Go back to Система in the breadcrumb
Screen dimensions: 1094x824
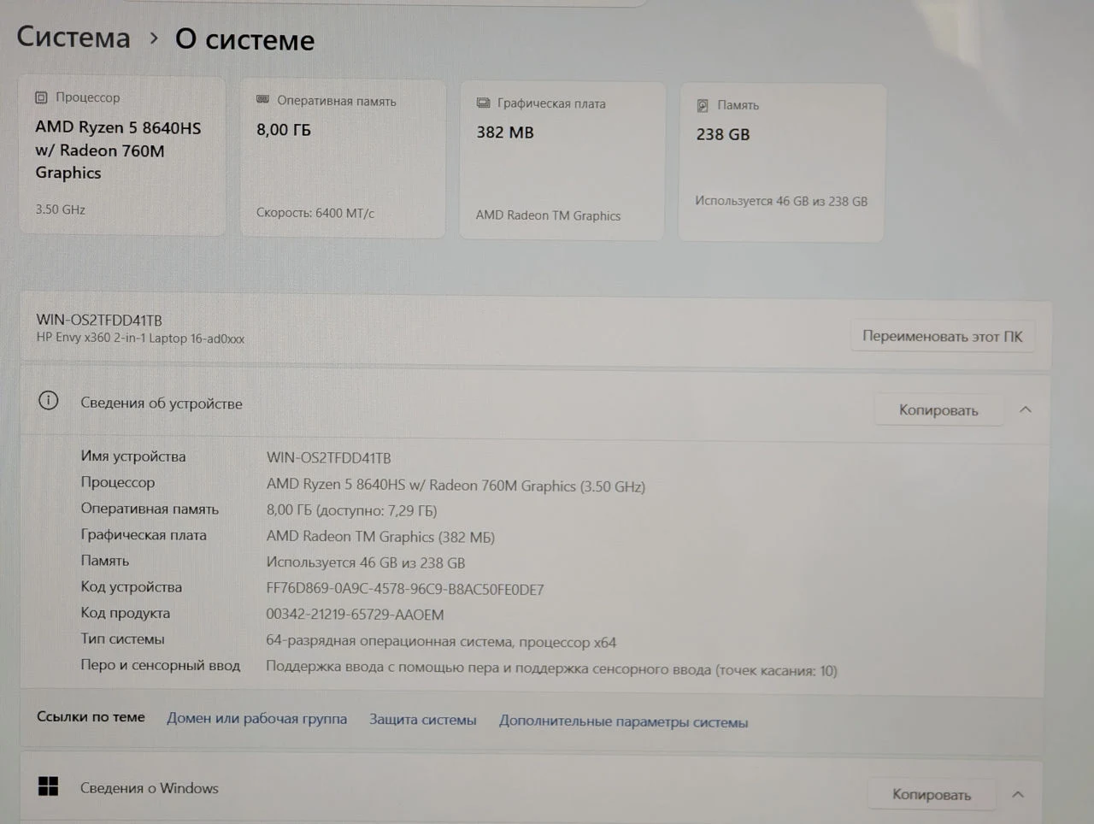(74, 37)
